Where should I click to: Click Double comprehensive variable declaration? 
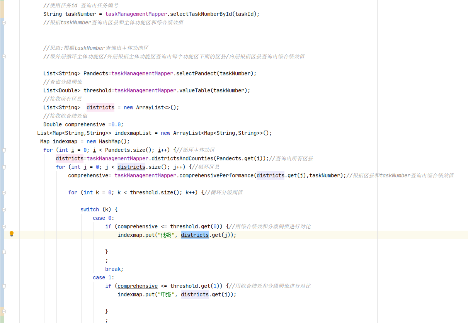coord(74,124)
